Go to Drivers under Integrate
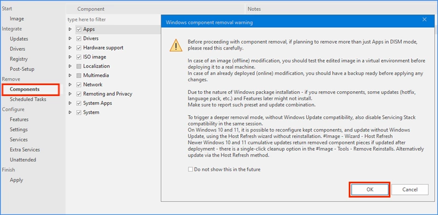The height and width of the screenshot is (215, 438). pyautogui.click(x=18, y=49)
